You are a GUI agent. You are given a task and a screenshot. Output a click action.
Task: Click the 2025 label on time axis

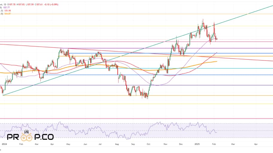click(x=198, y=143)
